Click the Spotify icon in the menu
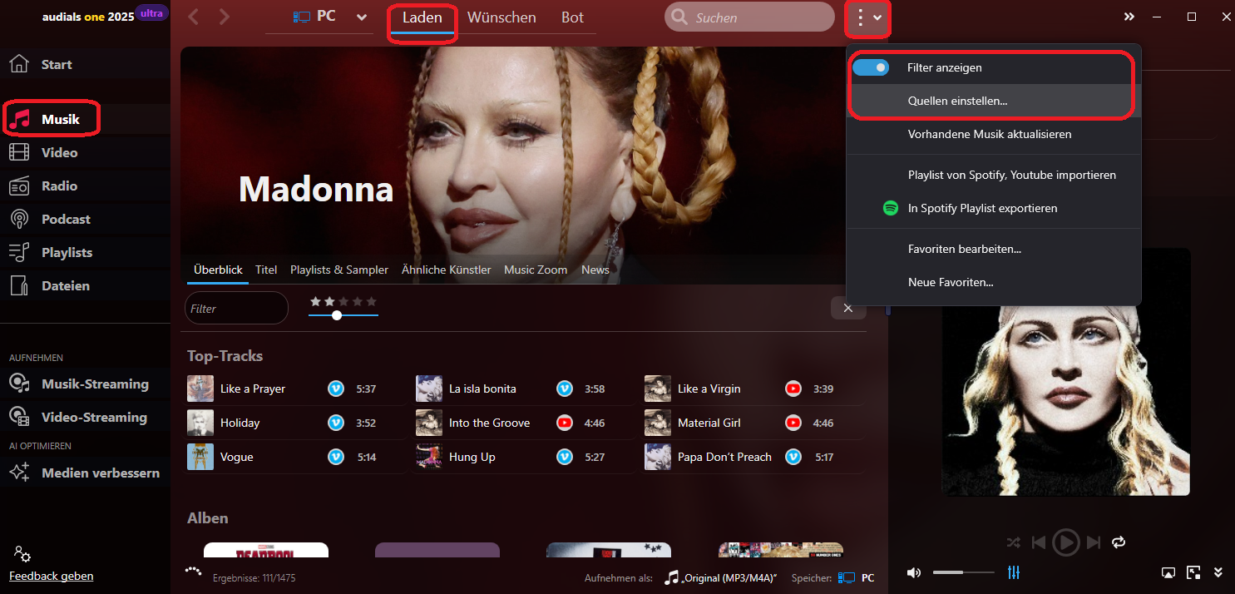Image resolution: width=1235 pixels, height=594 pixels. pyautogui.click(x=891, y=208)
